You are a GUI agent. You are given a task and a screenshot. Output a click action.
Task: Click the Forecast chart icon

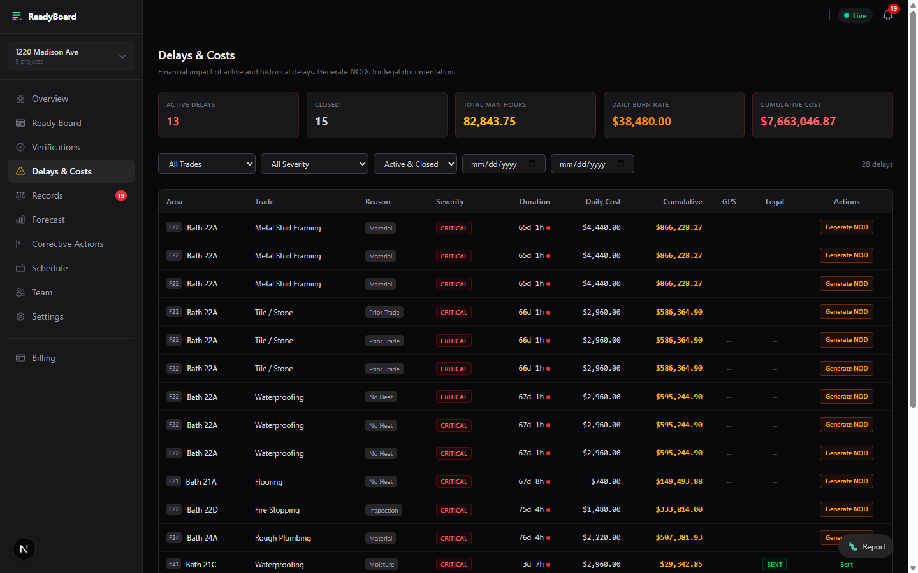pos(20,220)
